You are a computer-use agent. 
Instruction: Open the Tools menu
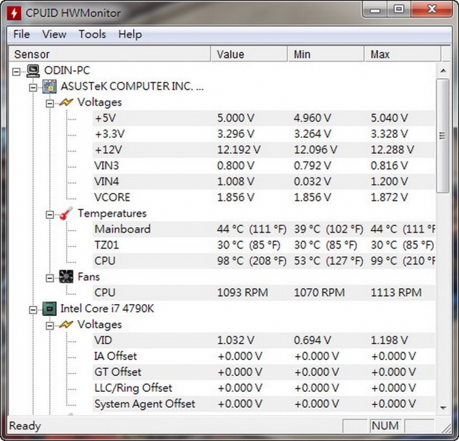[x=92, y=34]
